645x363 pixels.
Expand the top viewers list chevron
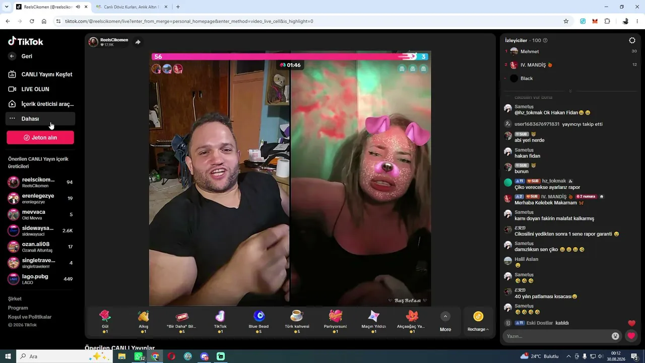(570, 91)
